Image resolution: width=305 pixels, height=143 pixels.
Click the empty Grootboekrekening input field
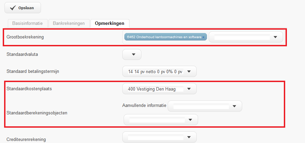pos(241,37)
